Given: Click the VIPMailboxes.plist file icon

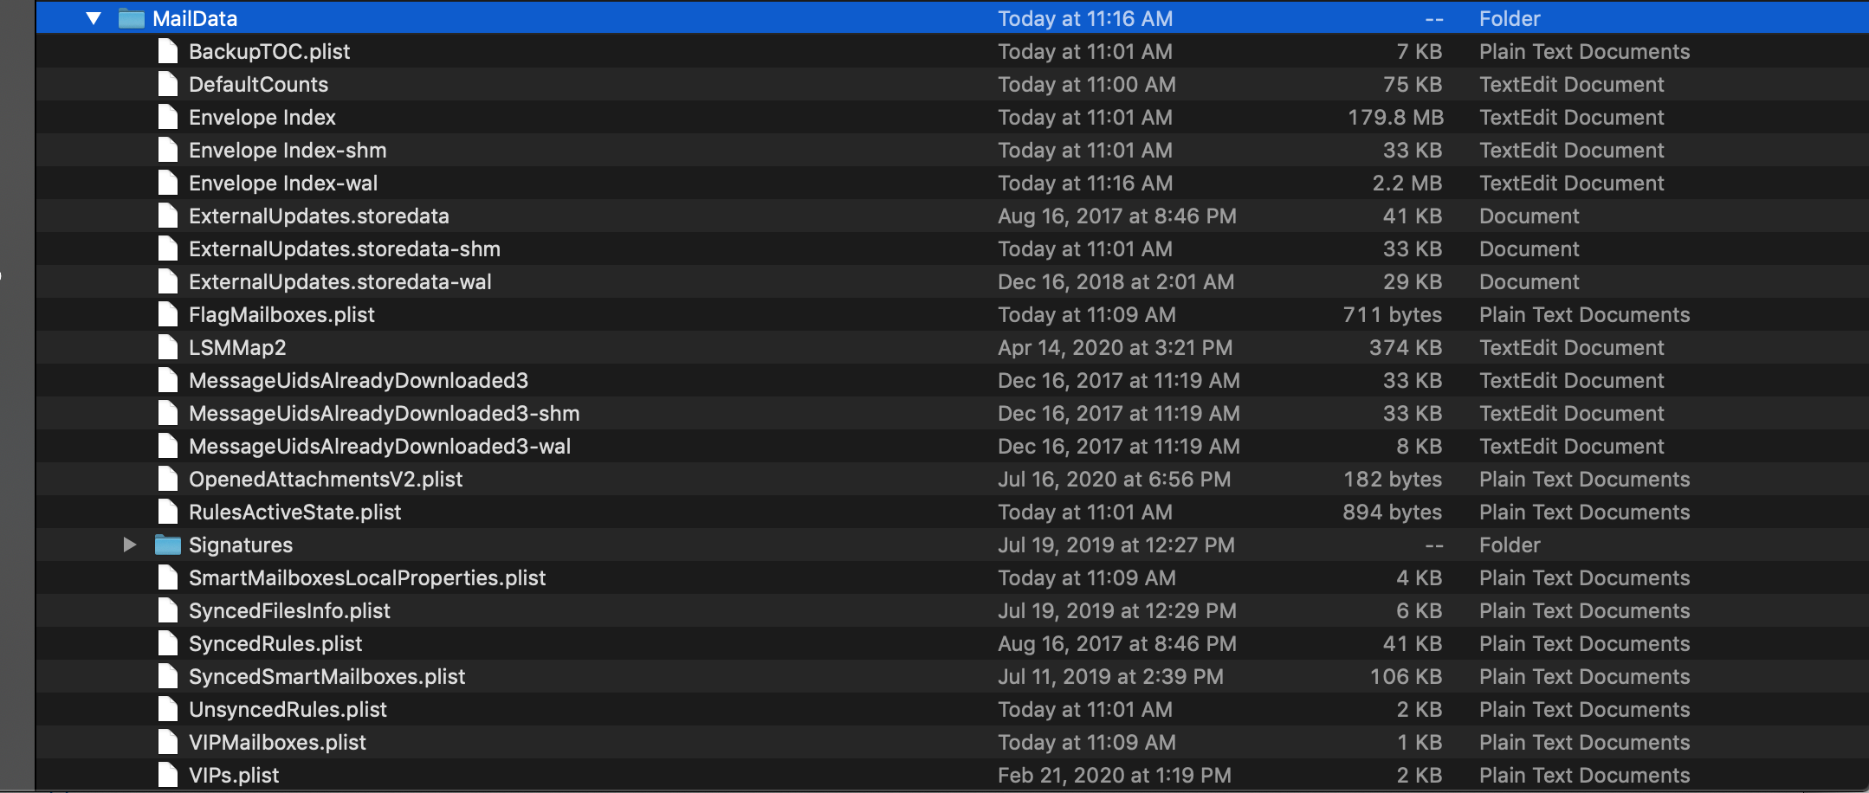Looking at the screenshot, I should click(x=168, y=742).
